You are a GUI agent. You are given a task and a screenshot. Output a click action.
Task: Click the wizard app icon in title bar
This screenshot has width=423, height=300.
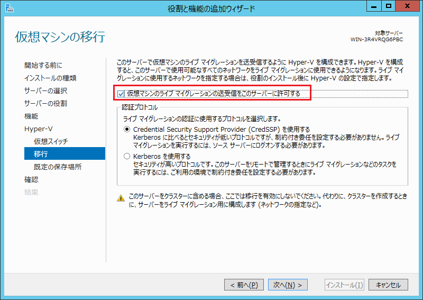pyautogui.click(x=9, y=8)
